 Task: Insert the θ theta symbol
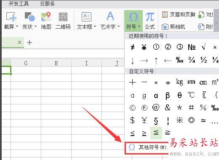pyautogui.click(x=179, y=95)
